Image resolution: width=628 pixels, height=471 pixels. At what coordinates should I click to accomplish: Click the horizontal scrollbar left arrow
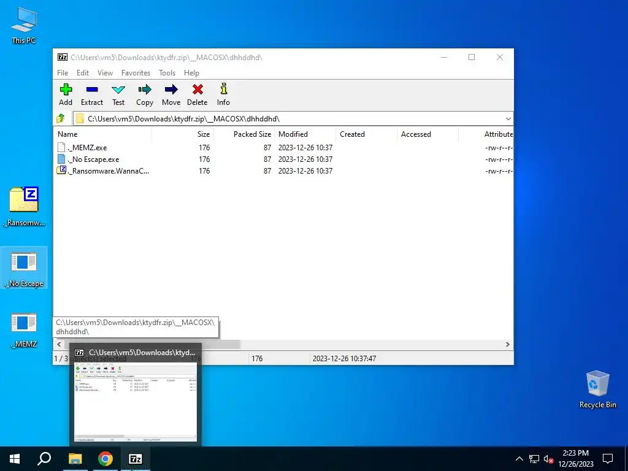(59, 345)
